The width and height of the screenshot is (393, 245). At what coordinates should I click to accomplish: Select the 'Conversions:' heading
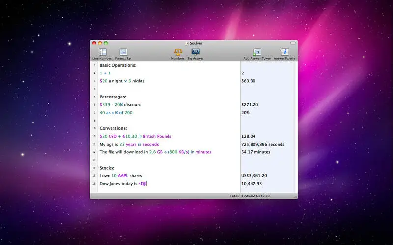pyautogui.click(x=113, y=128)
